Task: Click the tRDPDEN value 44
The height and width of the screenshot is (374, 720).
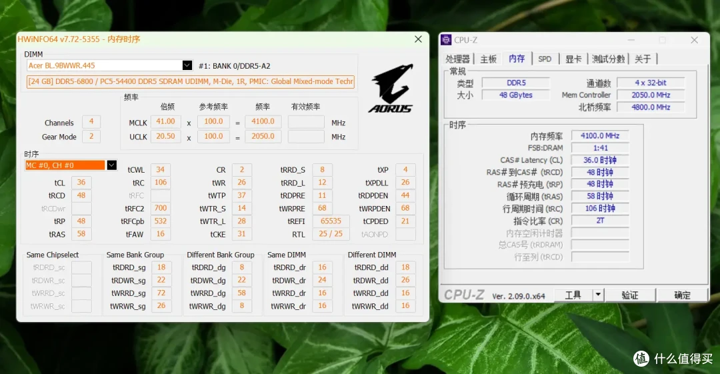Action: point(405,195)
